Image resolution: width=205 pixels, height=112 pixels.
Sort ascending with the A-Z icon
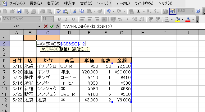click(x=149, y=11)
